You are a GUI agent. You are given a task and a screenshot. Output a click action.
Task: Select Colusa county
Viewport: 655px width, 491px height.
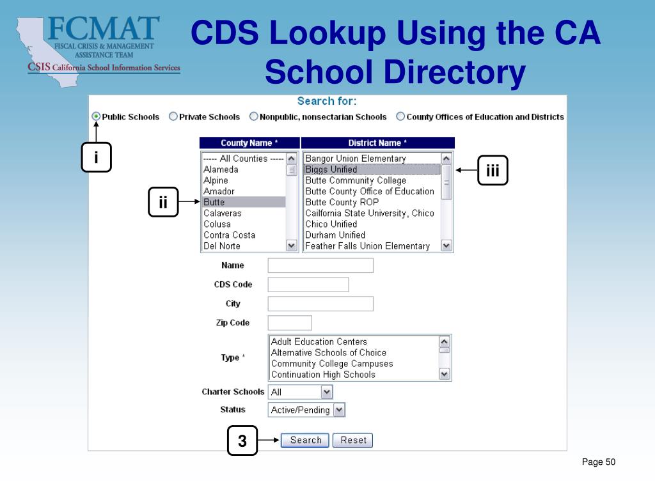[244, 224]
